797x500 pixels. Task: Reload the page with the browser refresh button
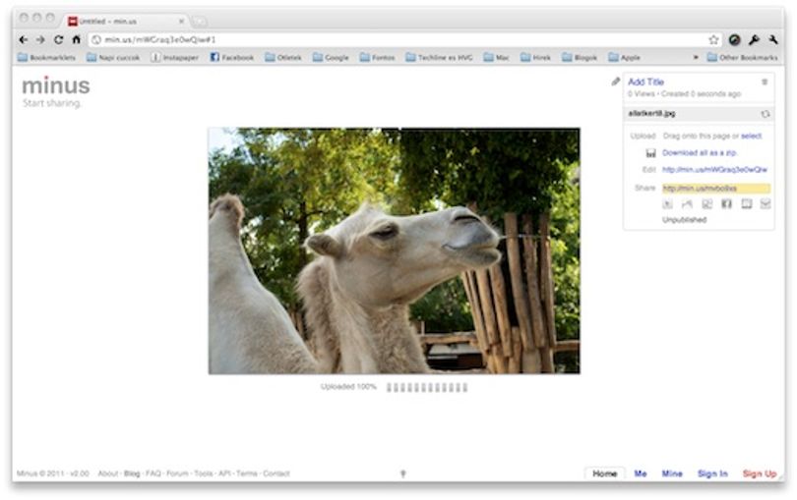coord(58,39)
